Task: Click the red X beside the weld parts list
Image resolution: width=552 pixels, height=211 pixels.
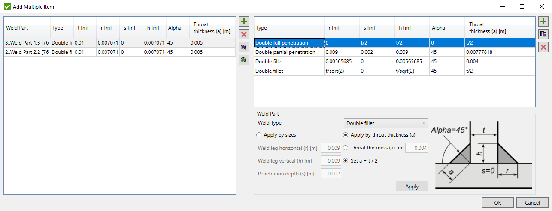Action: tap(244, 34)
